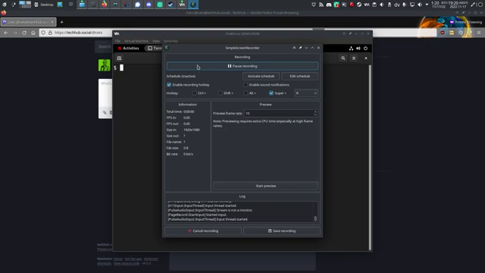Open Firefox application hamburger menu
This screenshot has height=273, width=485.
(479, 33)
